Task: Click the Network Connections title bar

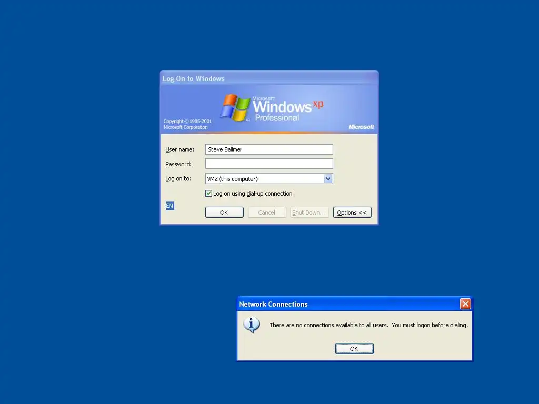Action: coord(354,304)
